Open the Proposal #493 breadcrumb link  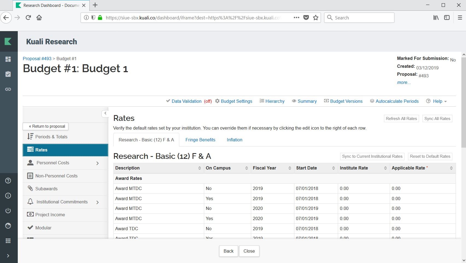(37, 59)
